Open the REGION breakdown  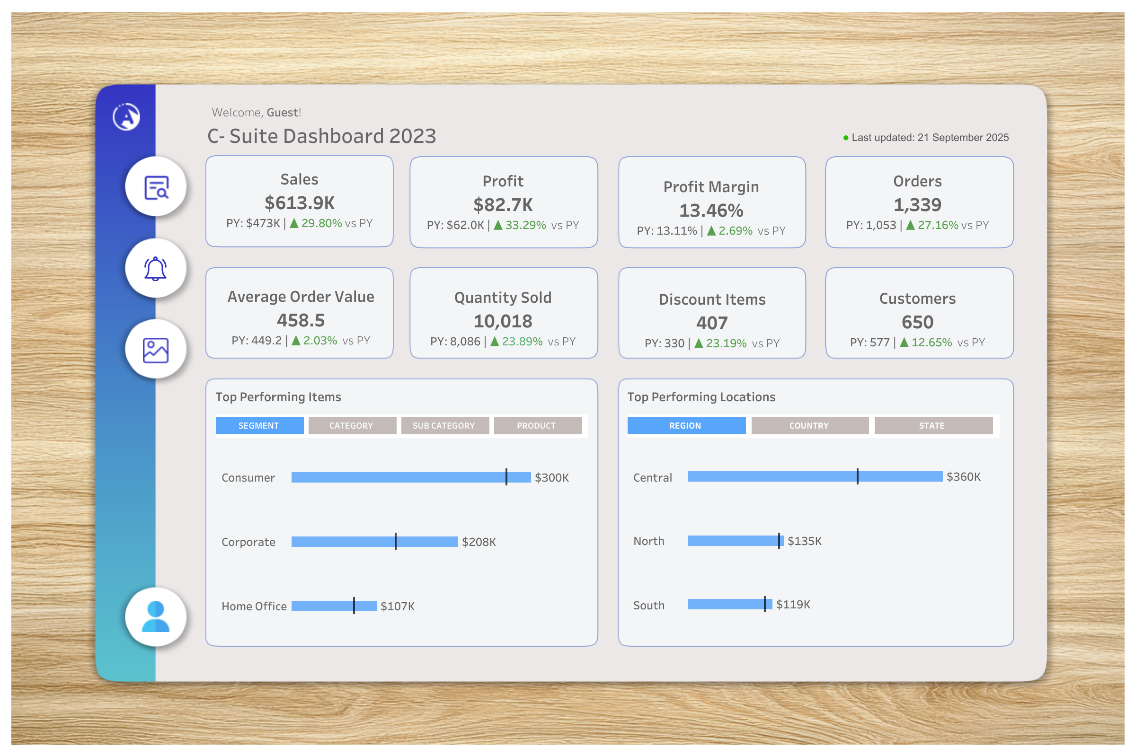[x=686, y=425]
